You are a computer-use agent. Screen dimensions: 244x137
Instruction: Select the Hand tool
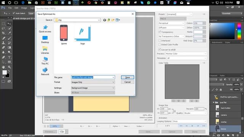pyautogui.click(x=3, y=67)
